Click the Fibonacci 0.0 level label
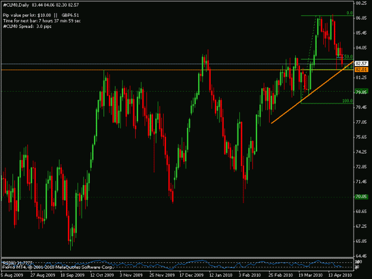Viewport: 372px width, 279px height. click(x=349, y=13)
